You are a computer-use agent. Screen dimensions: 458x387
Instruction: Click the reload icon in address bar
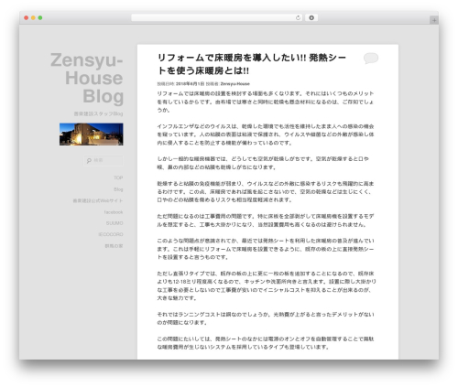click(298, 18)
